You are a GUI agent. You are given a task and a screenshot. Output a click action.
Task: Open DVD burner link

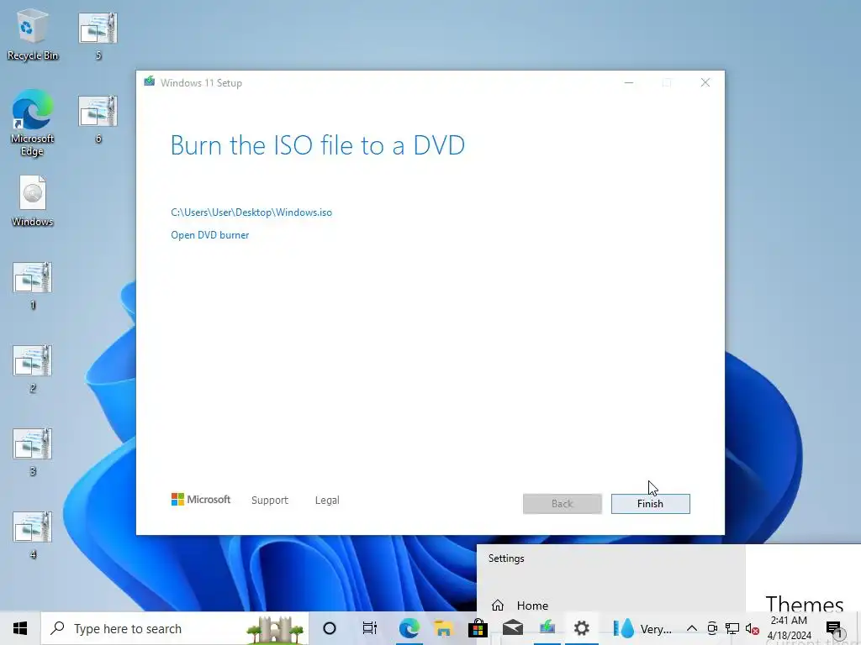[x=209, y=235]
